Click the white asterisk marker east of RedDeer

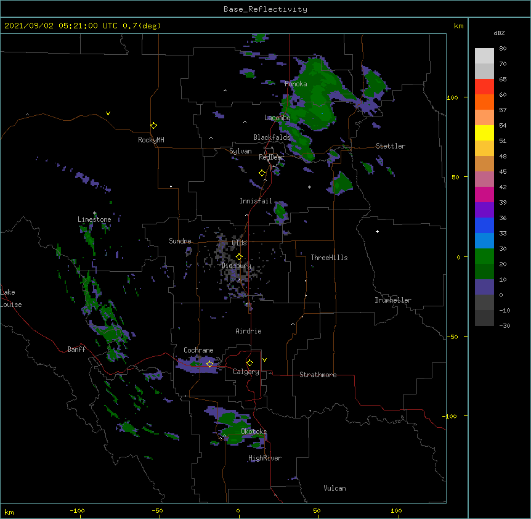[309, 187]
